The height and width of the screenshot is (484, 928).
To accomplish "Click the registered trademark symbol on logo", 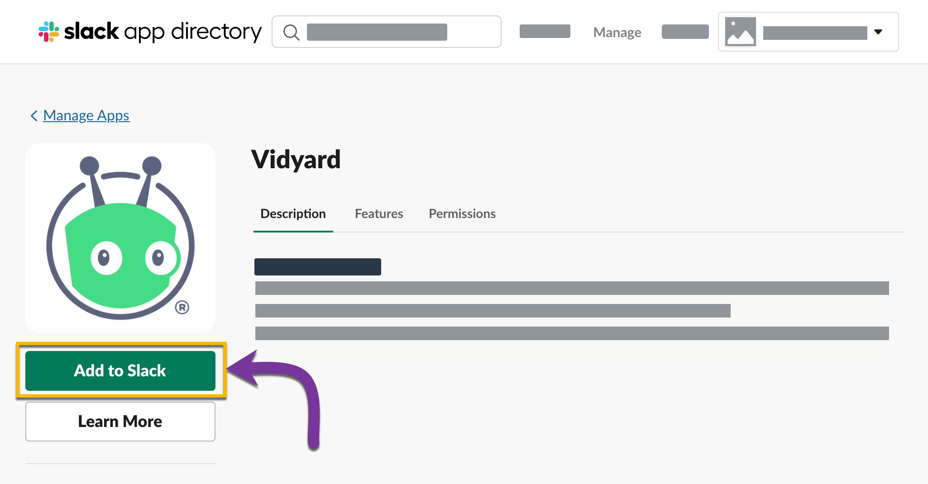I will pos(182,308).
